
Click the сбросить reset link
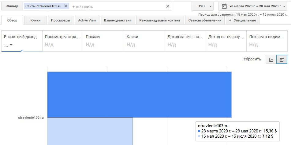click(252, 59)
